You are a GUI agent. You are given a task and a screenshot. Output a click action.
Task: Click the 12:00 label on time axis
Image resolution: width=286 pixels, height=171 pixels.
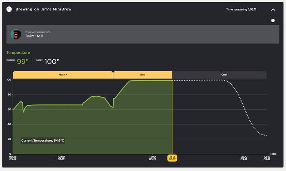[x=244, y=158]
